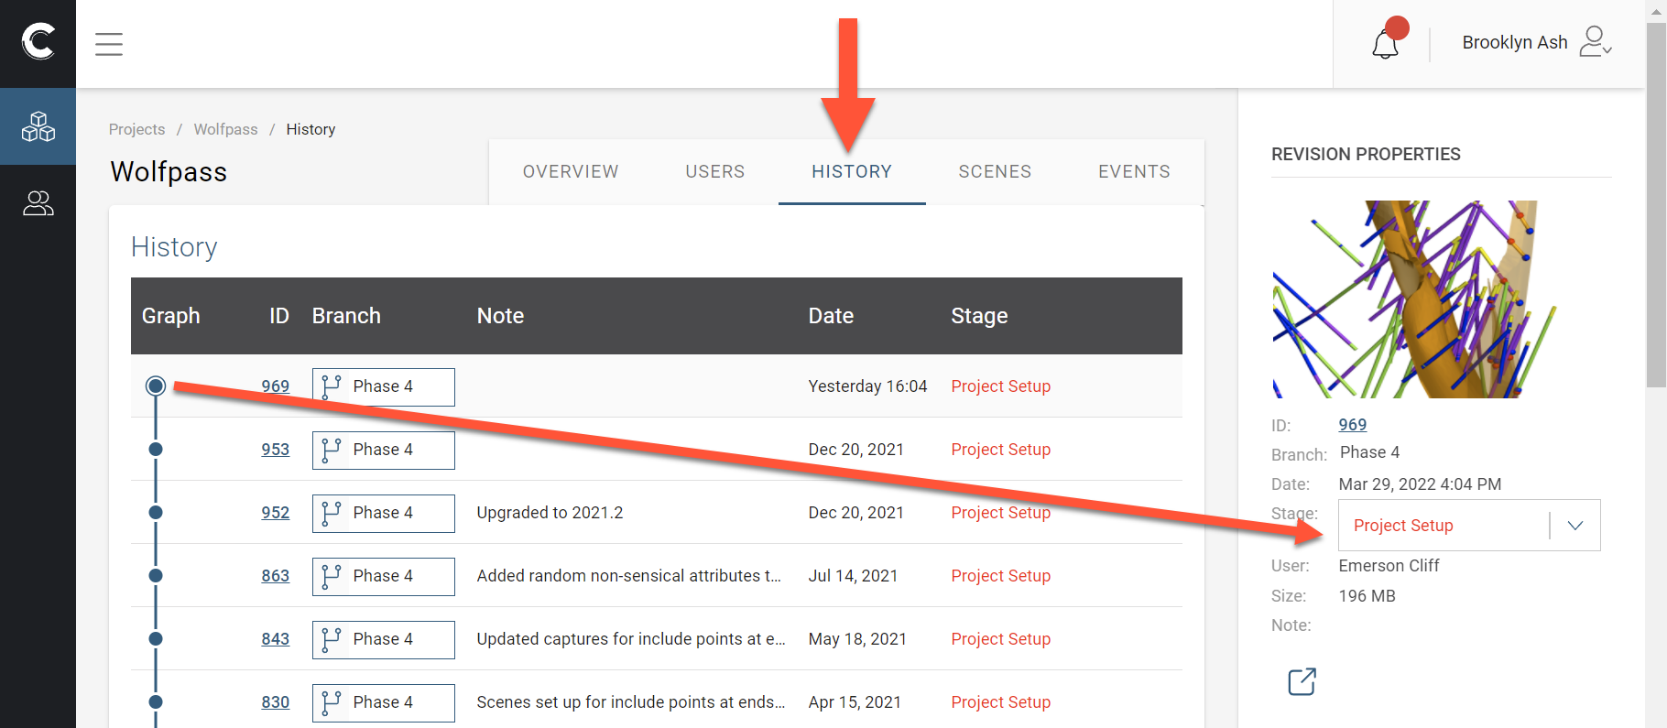Open revision 830 ID link
The height and width of the screenshot is (728, 1667).
tap(275, 702)
